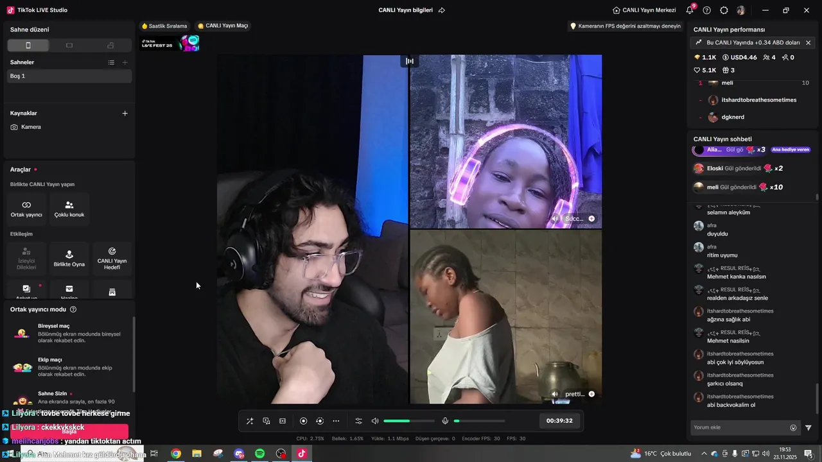The image size is (822, 462).
Task: Click likes count 5.1K
Action: pyautogui.click(x=705, y=70)
